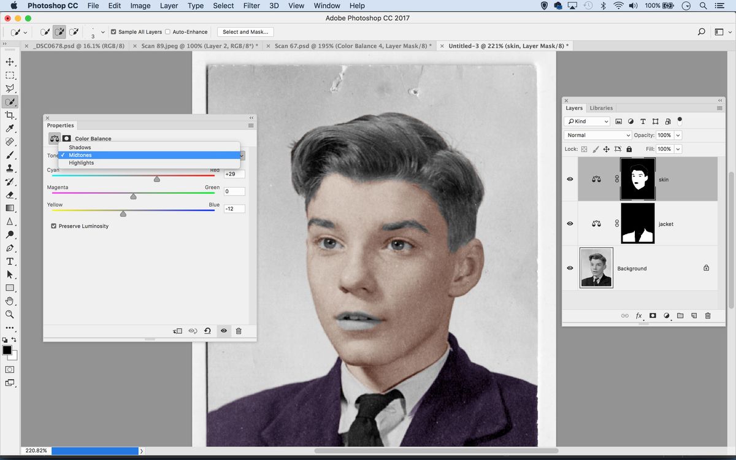This screenshot has height=460, width=736.
Task: Click the Cyan-Red slider handle
Action: pyautogui.click(x=157, y=179)
